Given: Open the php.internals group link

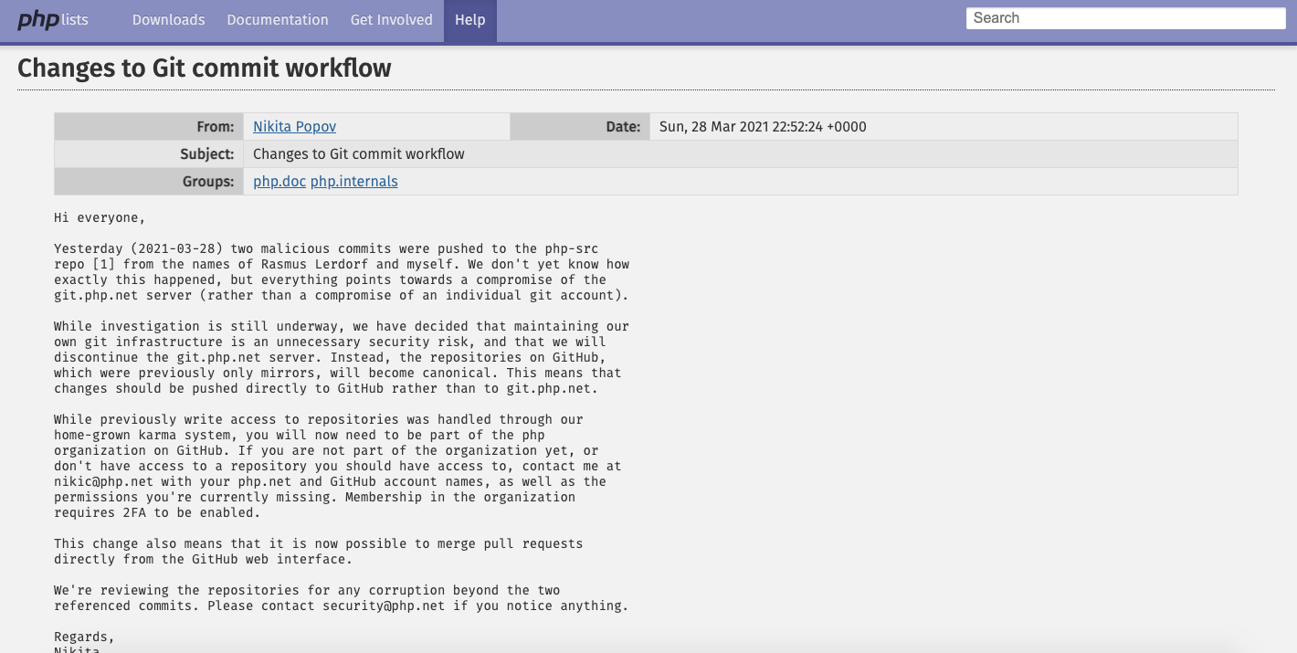Looking at the screenshot, I should pyautogui.click(x=354, y=182).
